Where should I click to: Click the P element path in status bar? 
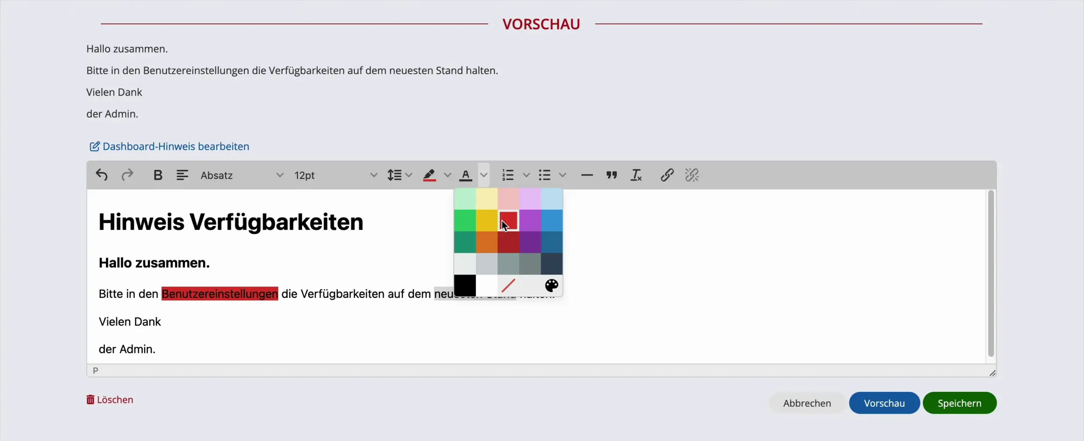click(x=95, y=371)
